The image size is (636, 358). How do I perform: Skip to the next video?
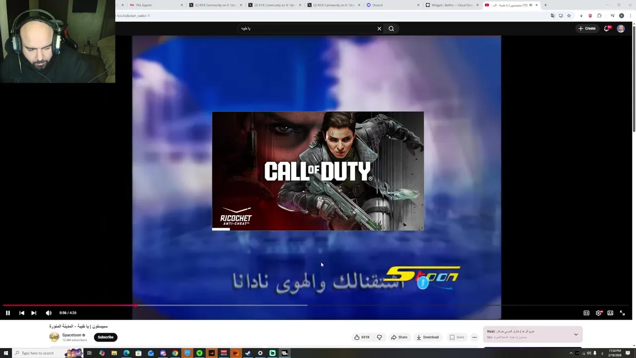tap(33, 313)
